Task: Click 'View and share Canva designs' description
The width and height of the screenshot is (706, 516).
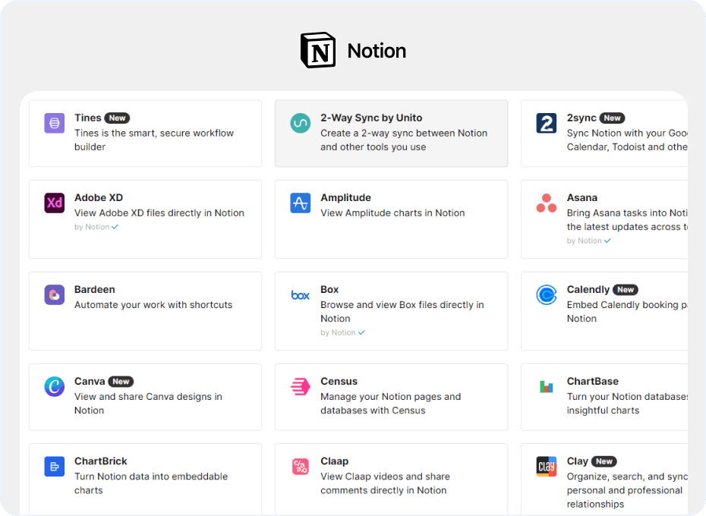Action: click(x=148, y=404)
